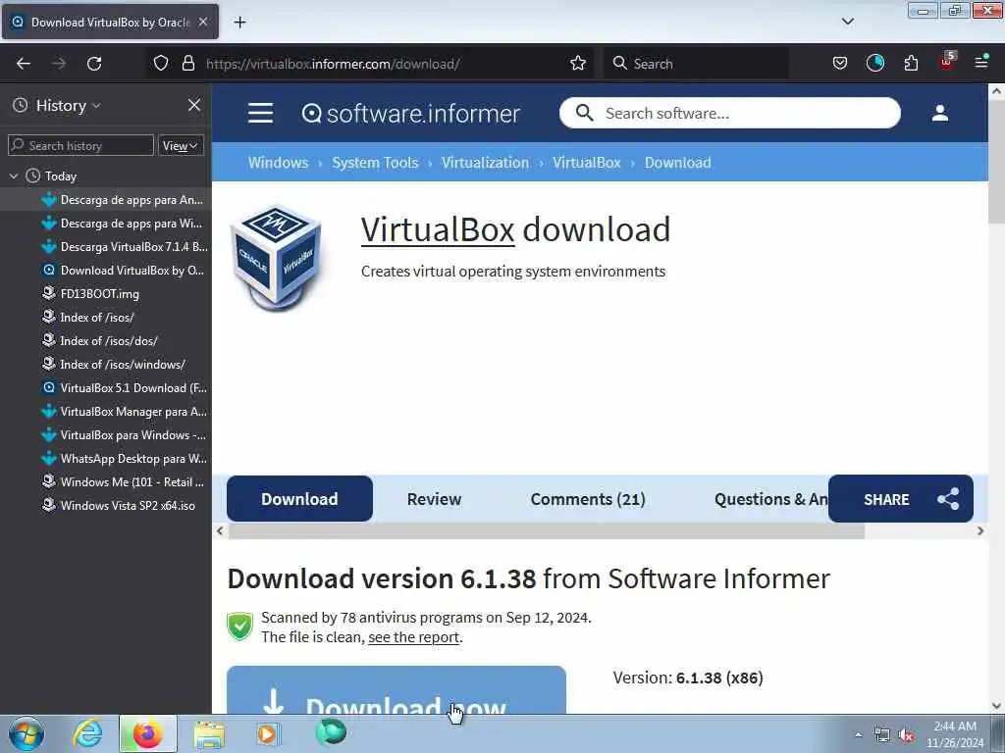The height and width of the screenshot is (753, 1005).
Task: Open the see the report link
Action: 413,637
